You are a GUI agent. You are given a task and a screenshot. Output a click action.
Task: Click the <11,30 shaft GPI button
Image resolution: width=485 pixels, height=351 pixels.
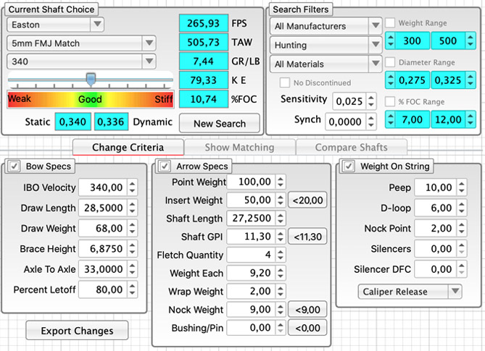tap(307, 237)
